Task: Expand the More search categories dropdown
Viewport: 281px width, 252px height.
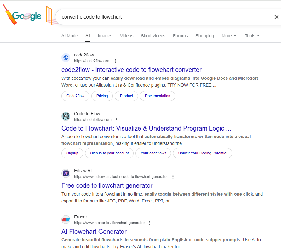Action: 229,36
